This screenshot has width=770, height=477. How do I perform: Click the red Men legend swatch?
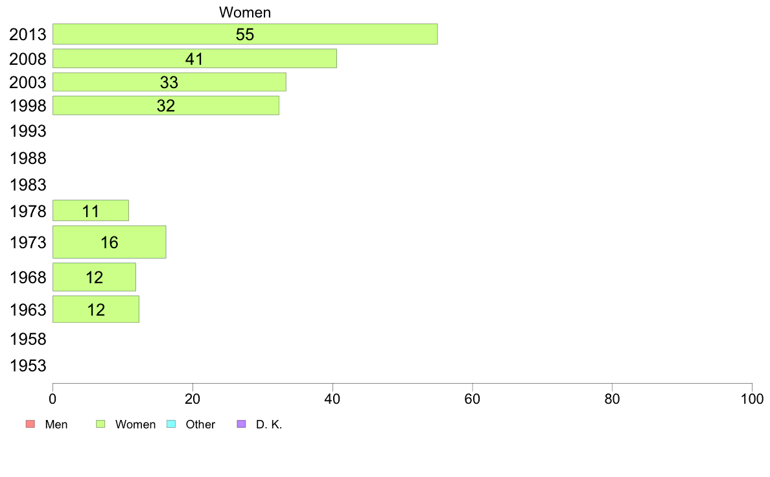[30, 424]
